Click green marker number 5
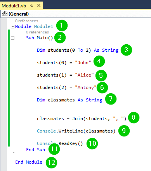 click(101, 75)
